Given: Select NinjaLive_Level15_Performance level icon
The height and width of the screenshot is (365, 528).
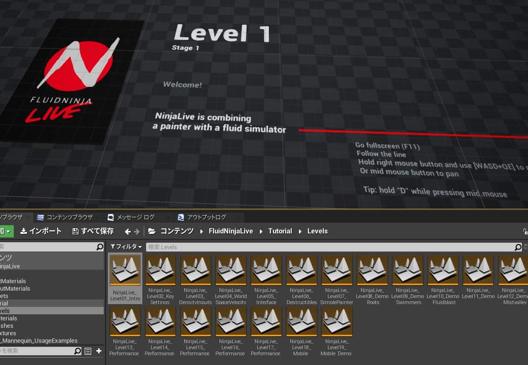Looking at the screenshot, I should coord(196,321).
